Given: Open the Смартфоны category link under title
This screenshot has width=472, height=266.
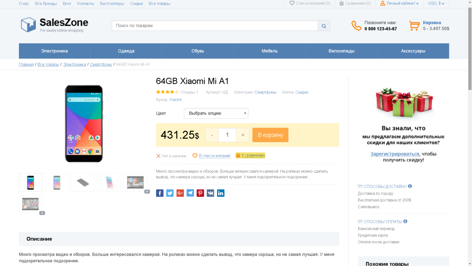Looking at the screenshot, I should point(265,92).
